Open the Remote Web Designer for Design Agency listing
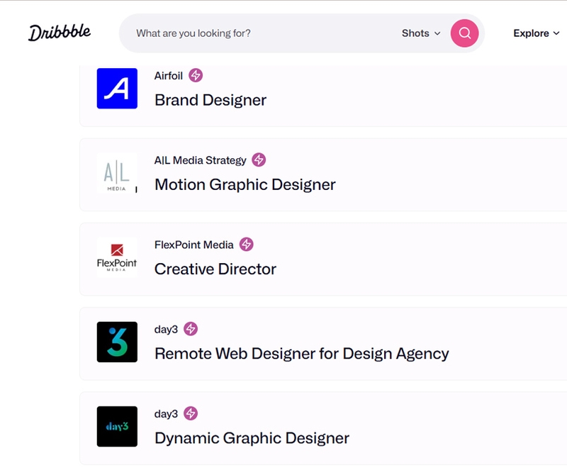This screenshot has width=567, height=475. point(302,354)
